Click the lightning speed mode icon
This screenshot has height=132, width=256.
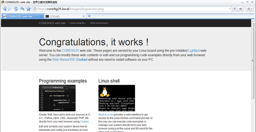coord(235,9)
